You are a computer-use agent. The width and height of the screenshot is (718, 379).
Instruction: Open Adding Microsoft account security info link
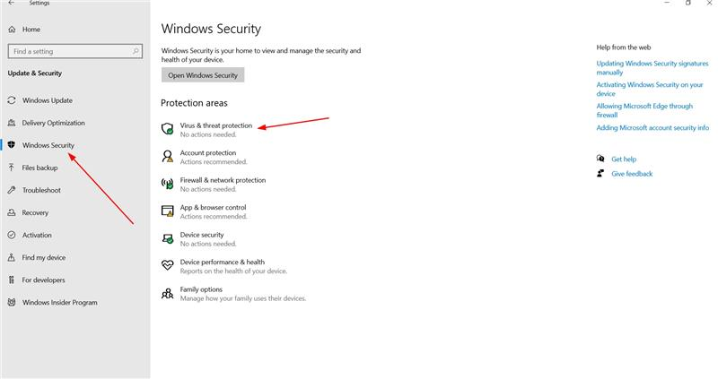point(652,127)
